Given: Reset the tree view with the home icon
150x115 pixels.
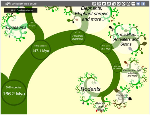Looking at the screenshot, I should click(x=104, y=4).
